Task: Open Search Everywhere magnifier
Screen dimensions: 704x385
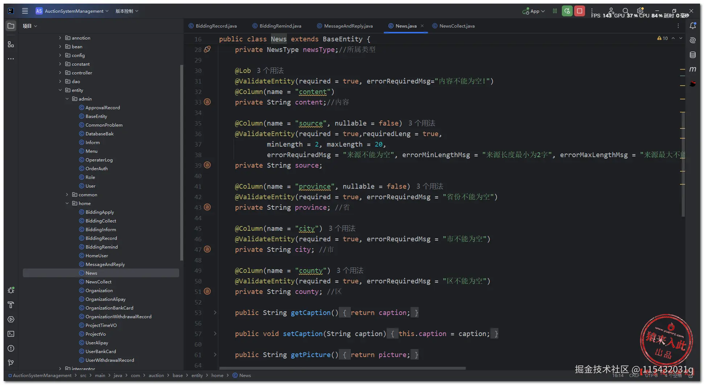Action: [626, 11]
